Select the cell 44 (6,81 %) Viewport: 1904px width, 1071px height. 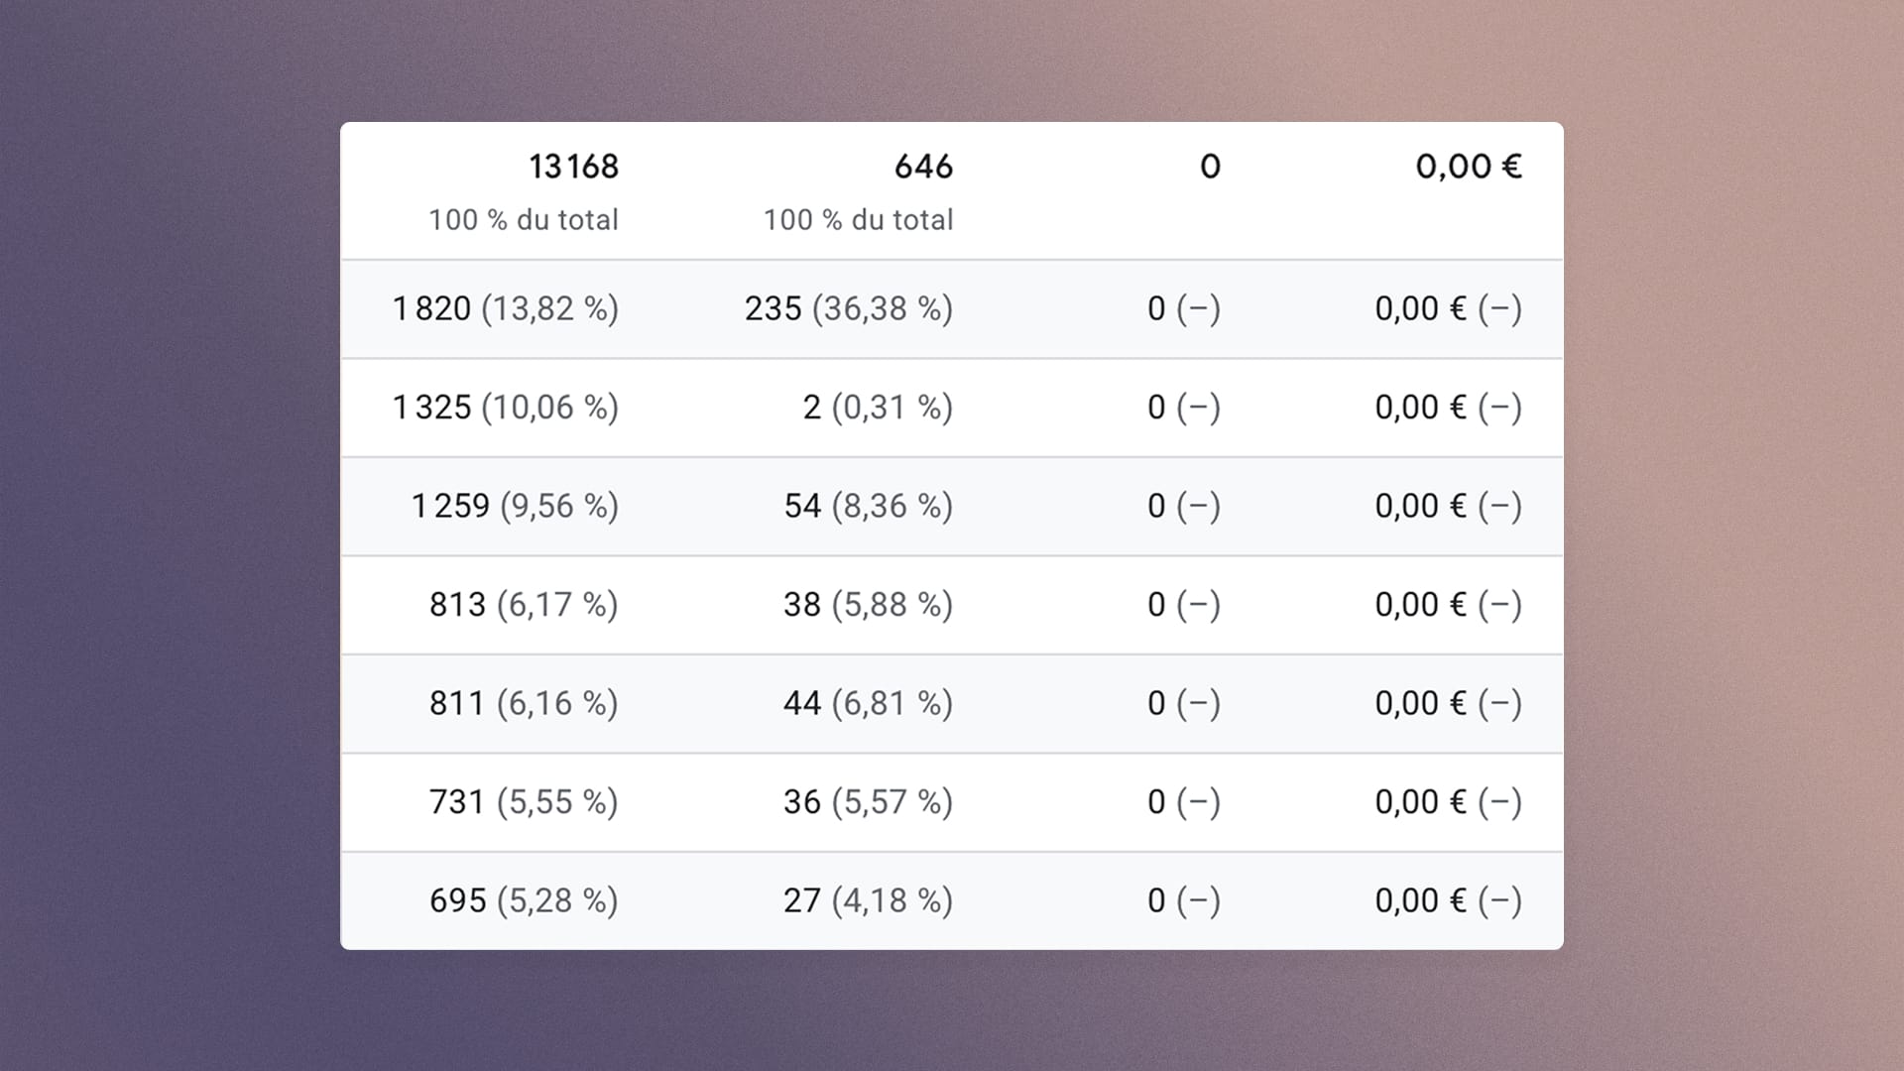click(869, 703)
